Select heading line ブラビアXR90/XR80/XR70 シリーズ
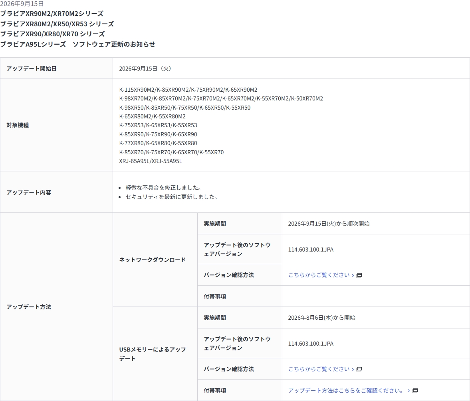Viewport: 470px width, 401px height. (x=52, y=34)
